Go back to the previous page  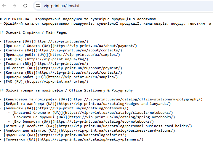(4, 6)
